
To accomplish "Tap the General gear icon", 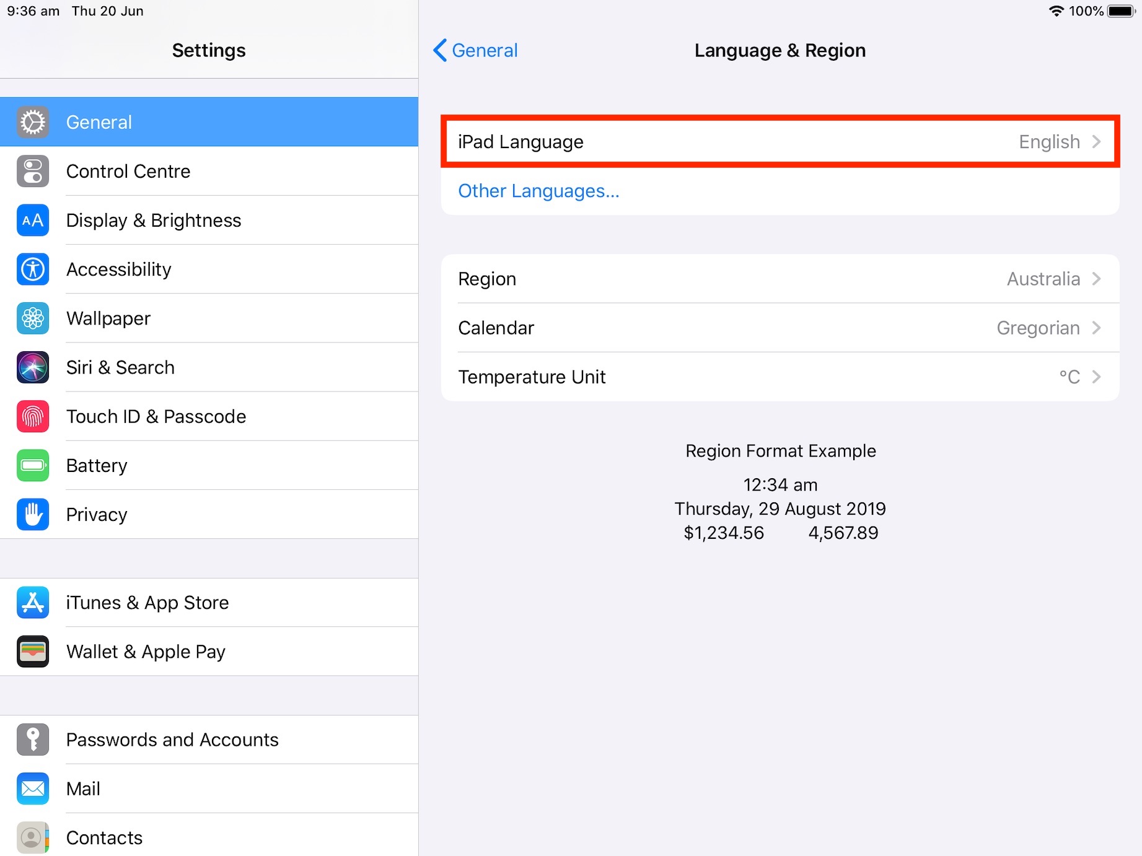I will click(33, 122).
